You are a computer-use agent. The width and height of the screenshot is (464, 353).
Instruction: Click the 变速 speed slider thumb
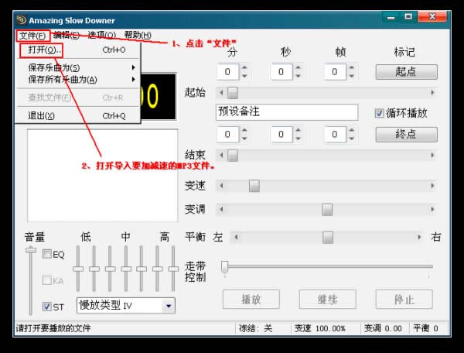click(254, 186)
